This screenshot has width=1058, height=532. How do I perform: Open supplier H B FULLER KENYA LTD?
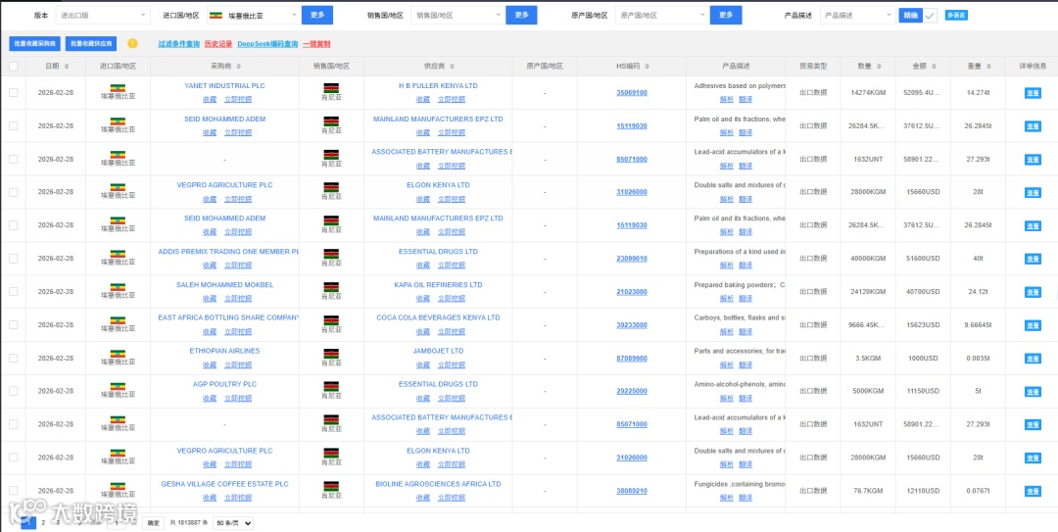[438, 86]
